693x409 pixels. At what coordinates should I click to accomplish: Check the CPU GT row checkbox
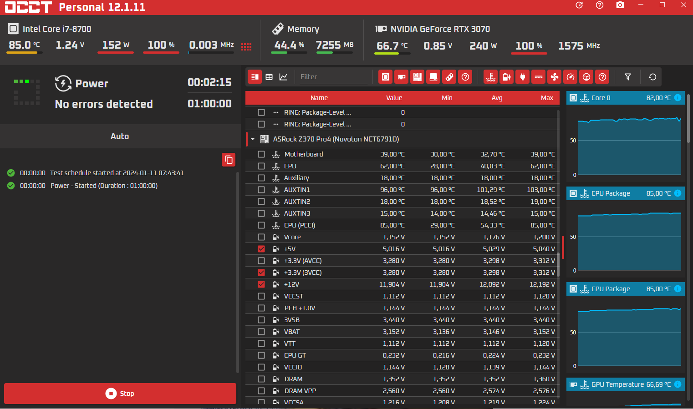pyautogui.click(x=261, y=355)
